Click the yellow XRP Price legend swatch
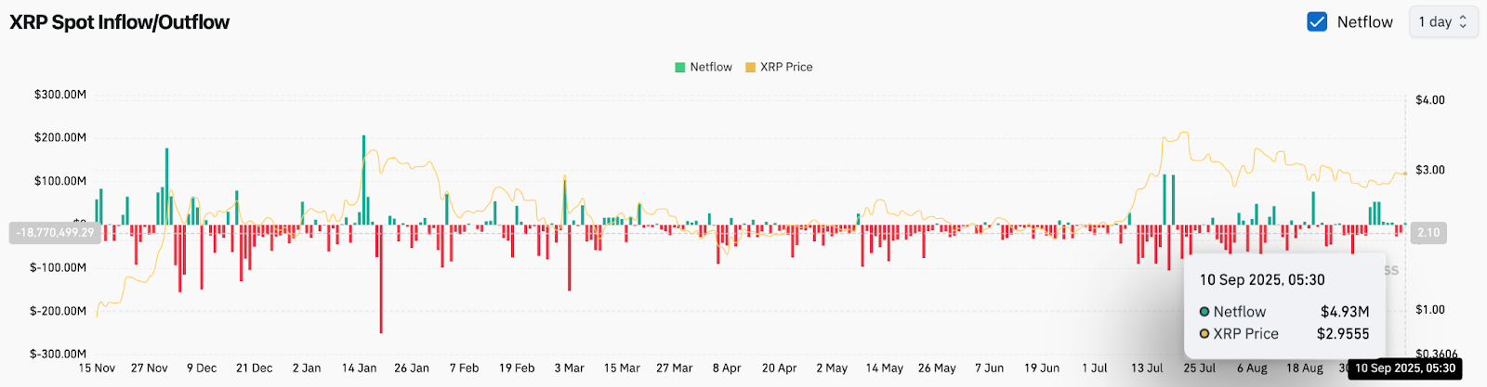Screen dimensions: 1487x387 tap(751, 67)
